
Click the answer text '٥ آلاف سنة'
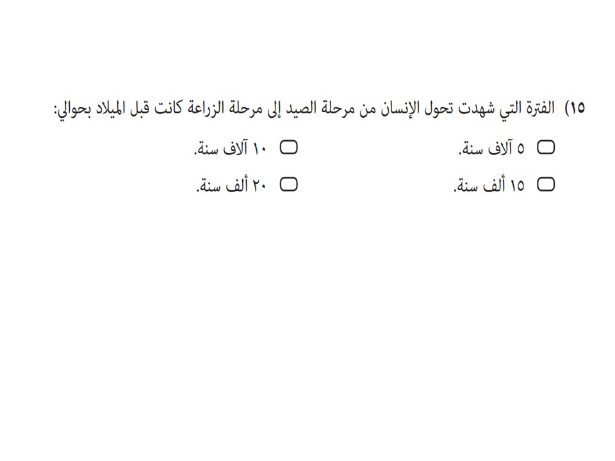[x=492, y=148]
